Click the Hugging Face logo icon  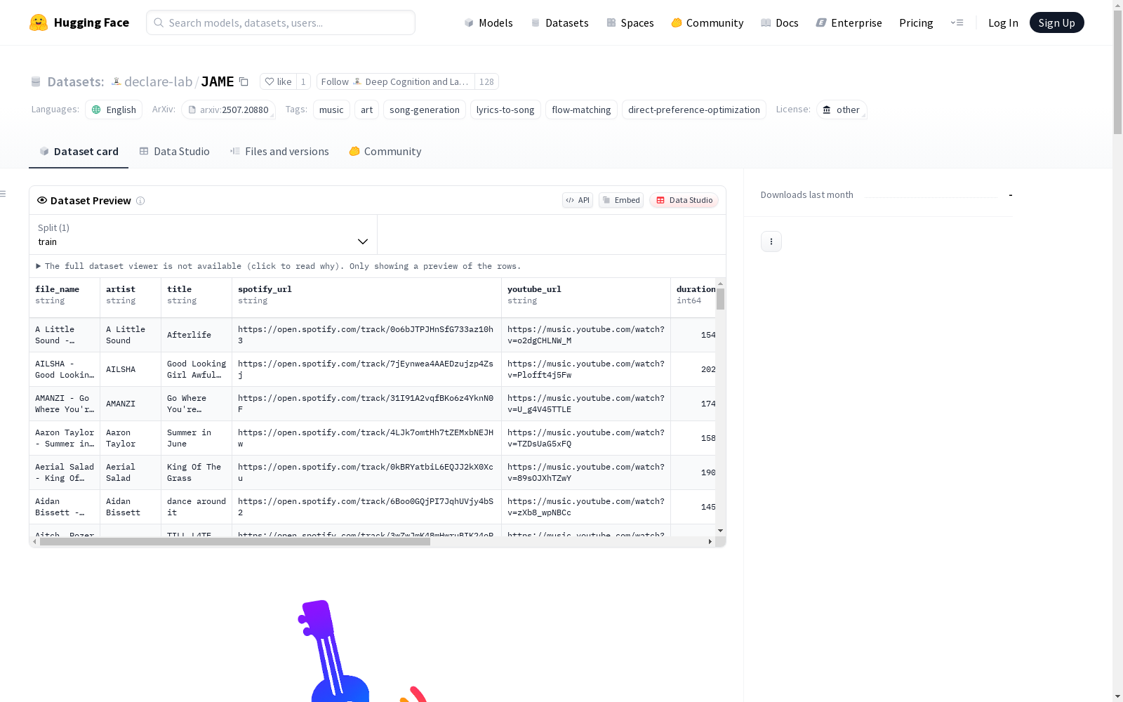click(x=39, y=22)
